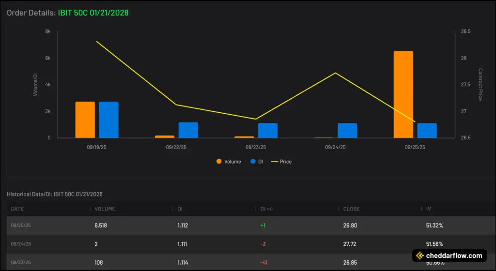This screenshot has height=271, width=496.
Task: Click the 09/23/25 x-axis label
Action: (256, 147)
